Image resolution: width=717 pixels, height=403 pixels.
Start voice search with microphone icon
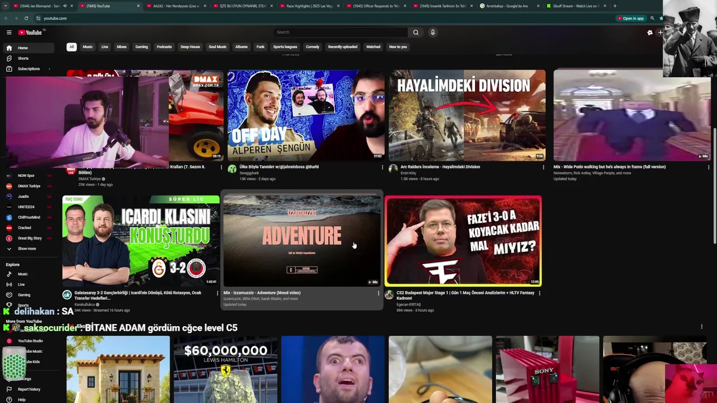(x=432, y=32)
